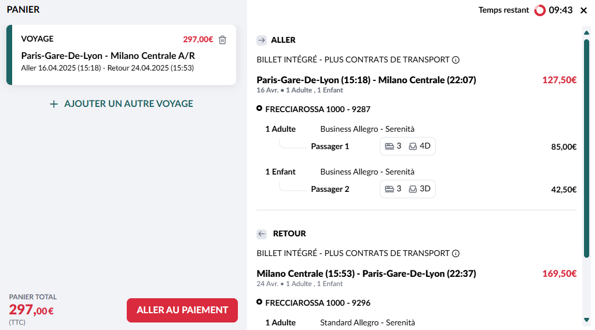Click the seat icon for Passager 1
The height and width of the screenshot is (330, 595).
pos(413,146)
